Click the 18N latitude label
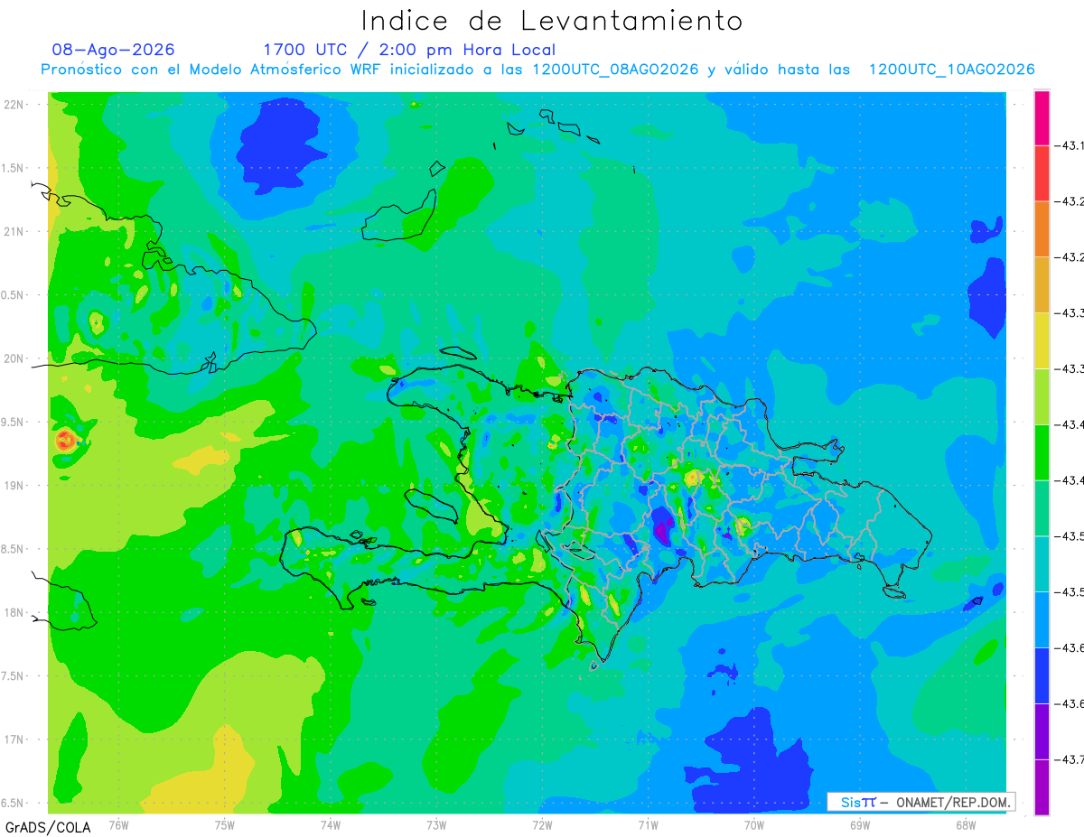This screenshot has height=837, width=1084. pyautogui.click(x=14, y=612)
